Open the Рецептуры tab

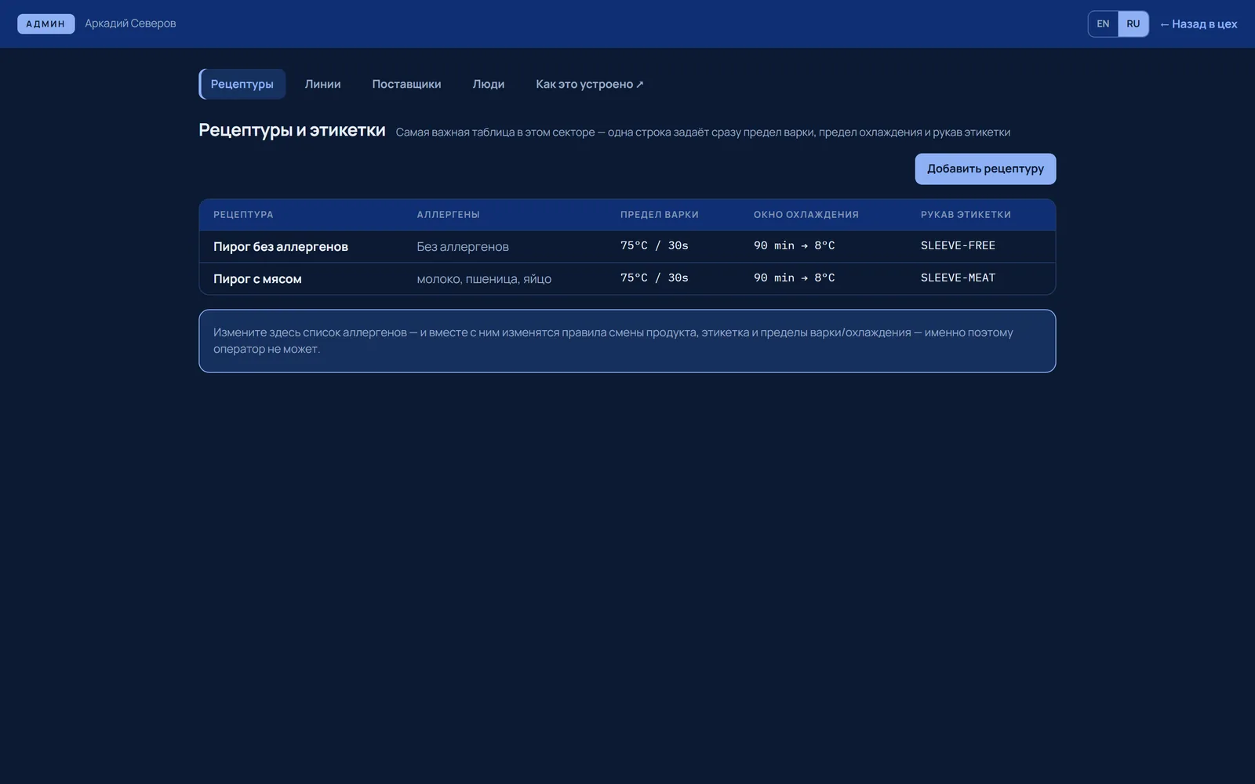(242, 84)
